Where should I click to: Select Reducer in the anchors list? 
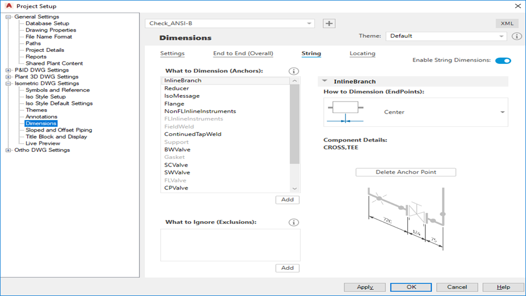177,88
